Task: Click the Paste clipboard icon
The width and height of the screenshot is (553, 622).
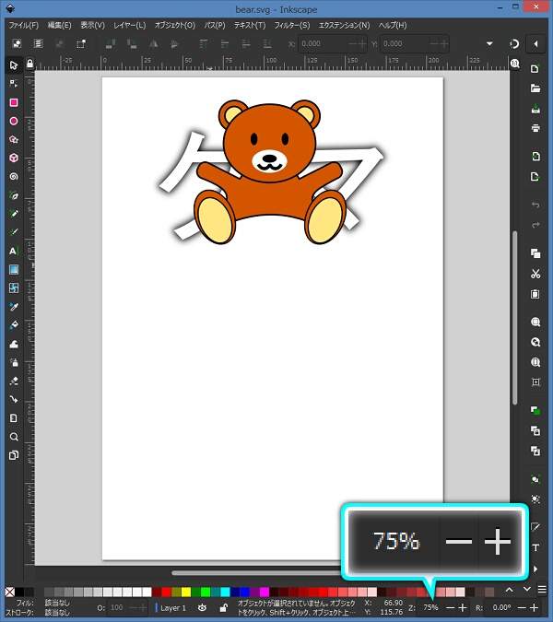Action: pyautogui.click(x=535, y=294)
